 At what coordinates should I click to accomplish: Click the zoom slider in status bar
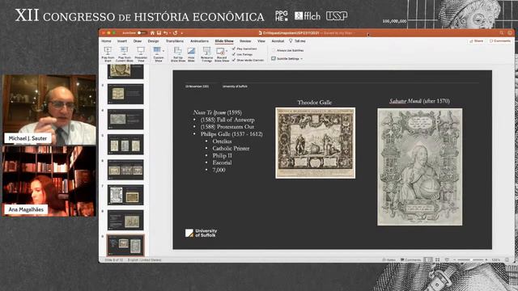pos(470,260)
